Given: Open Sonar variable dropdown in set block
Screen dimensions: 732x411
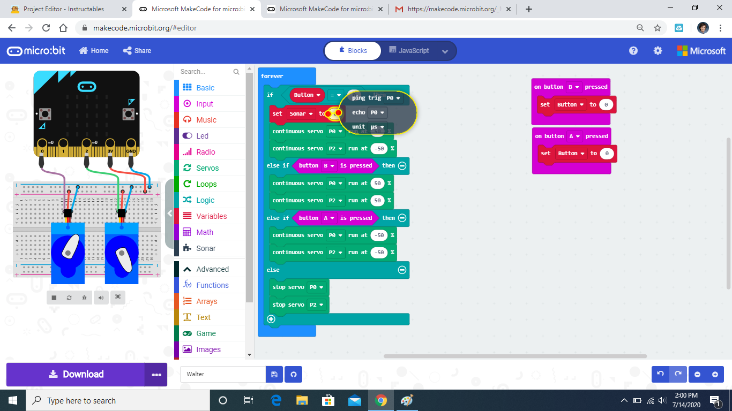Looking at the screenshot, I should coord(302,113).
